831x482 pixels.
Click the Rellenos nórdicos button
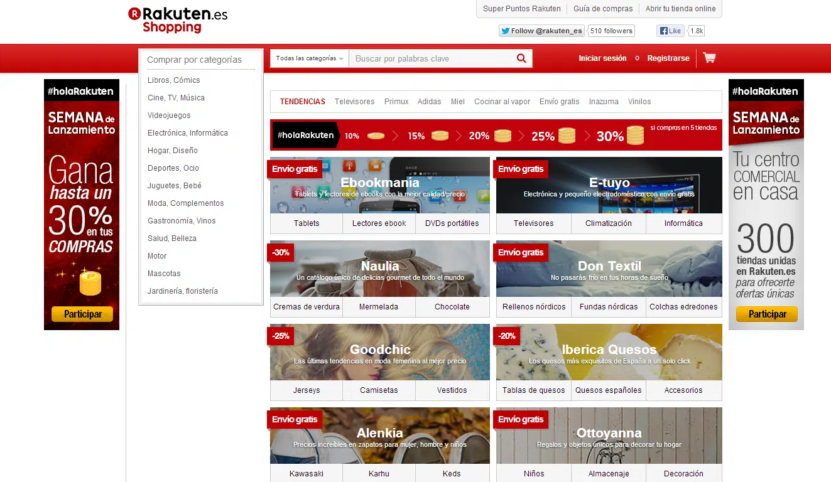tap(534, 307)
